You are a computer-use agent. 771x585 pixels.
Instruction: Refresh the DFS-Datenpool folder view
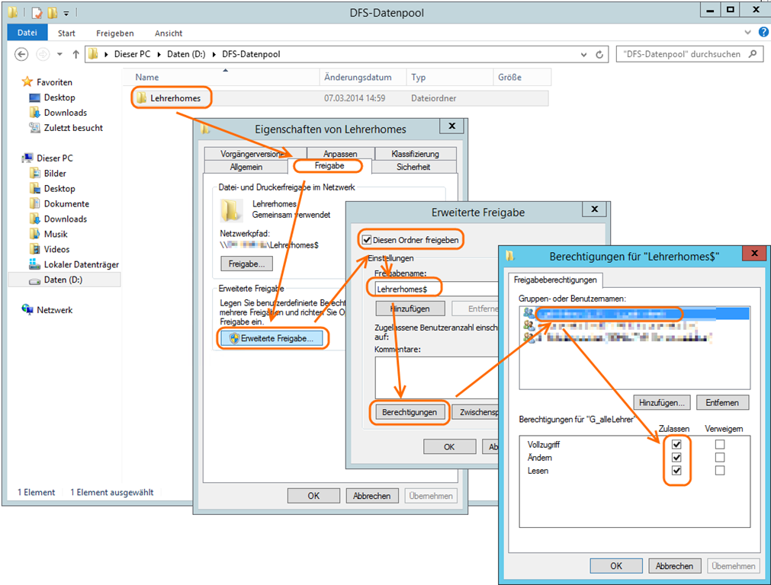point(599,55)
